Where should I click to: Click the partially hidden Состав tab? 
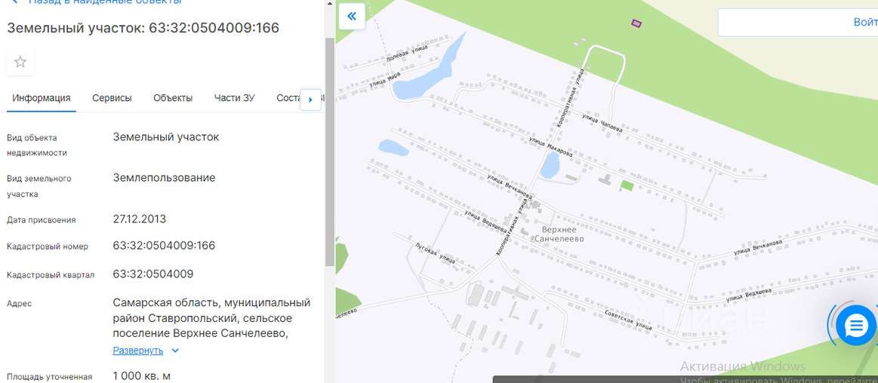289,98
